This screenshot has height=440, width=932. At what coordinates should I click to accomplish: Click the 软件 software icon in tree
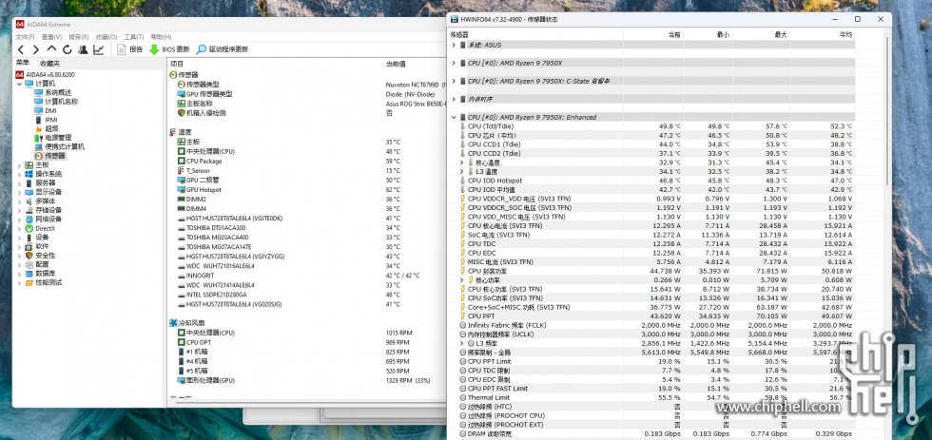click(x=29, y=246)
